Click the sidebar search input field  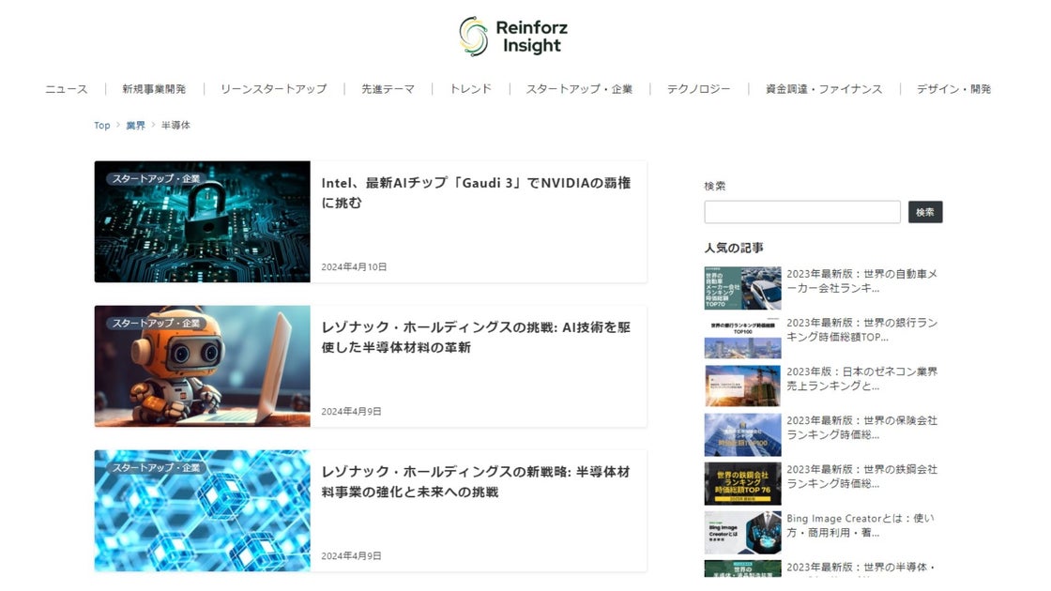802,212
